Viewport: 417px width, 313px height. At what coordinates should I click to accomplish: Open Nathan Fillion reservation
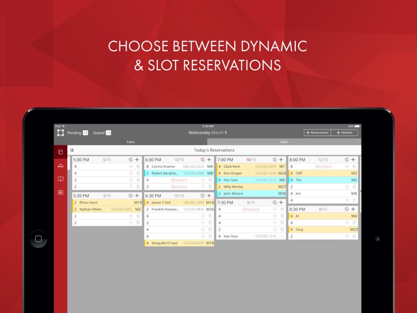(x=107, y=209)
